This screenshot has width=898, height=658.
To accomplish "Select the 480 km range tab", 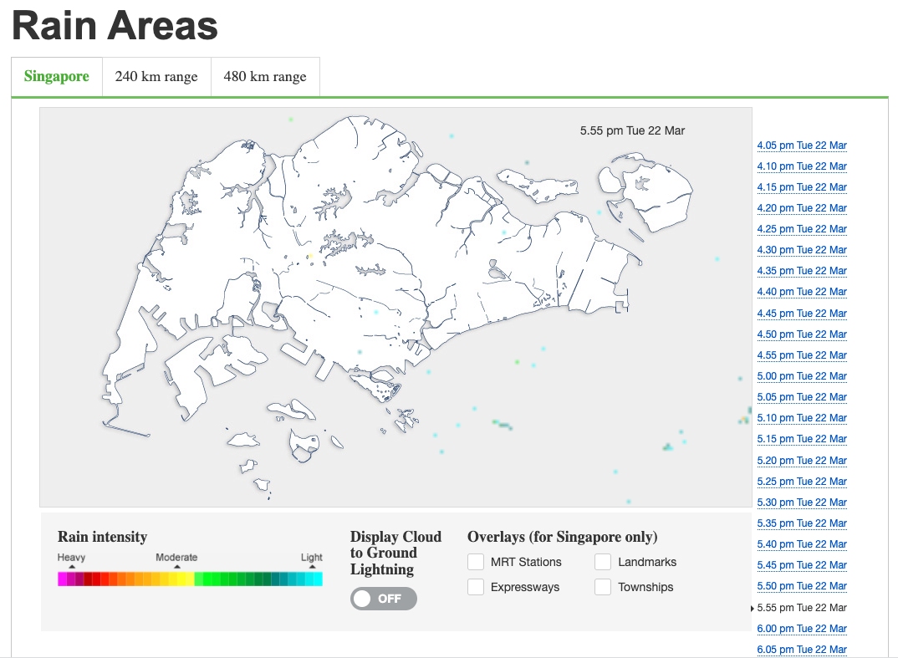I will pos(265,77).
